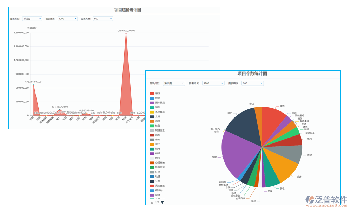This screenshot has width=351, height=211.
Task: Toggle 钢结构 legend entry
Action: 156,190
